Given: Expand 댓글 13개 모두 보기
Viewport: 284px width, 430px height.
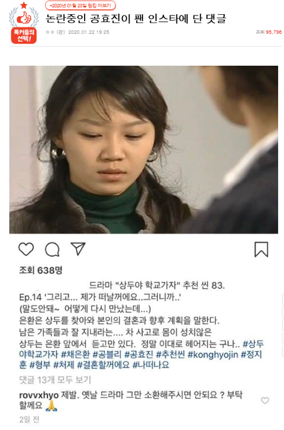Looking at the screenshot, I should click(x=55, y=380).
